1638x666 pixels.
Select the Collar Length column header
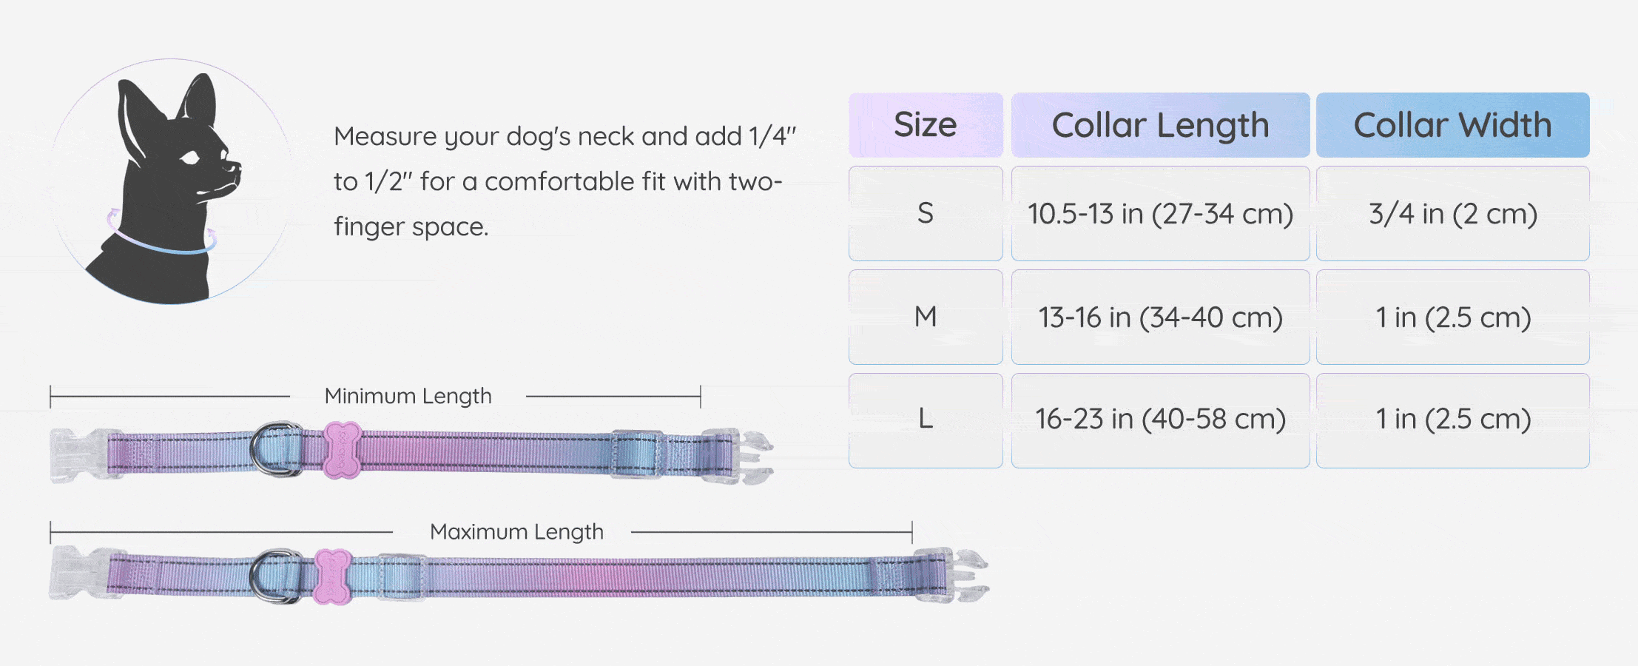tap(1160, 125)
